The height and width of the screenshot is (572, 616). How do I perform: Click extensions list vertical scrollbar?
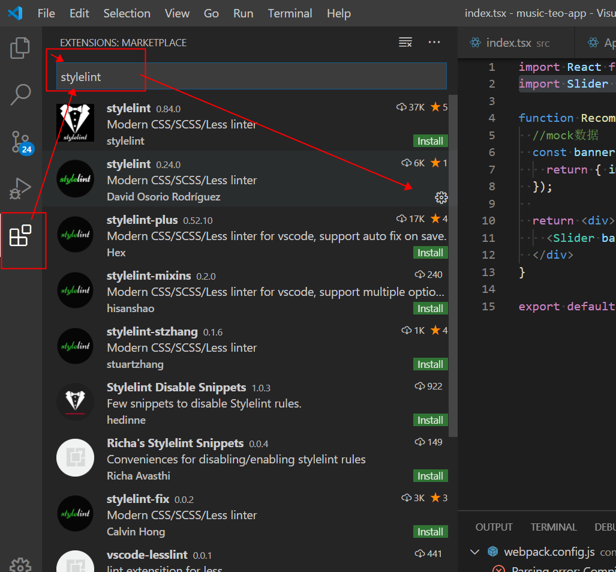[453, 266]
